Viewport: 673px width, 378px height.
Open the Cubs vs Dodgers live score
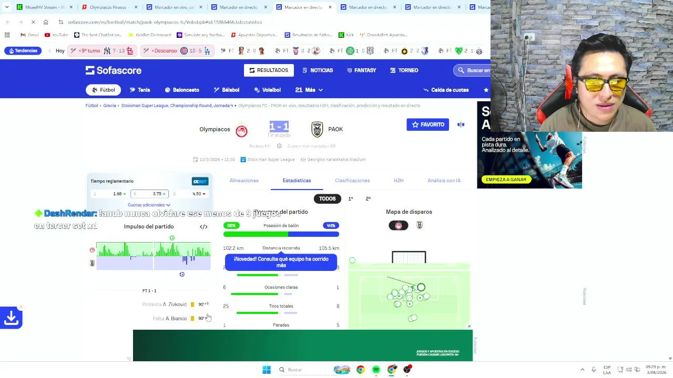pos(178,51)
